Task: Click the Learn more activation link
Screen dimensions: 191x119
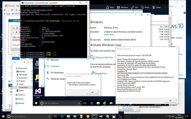Action: coord(109,35)
